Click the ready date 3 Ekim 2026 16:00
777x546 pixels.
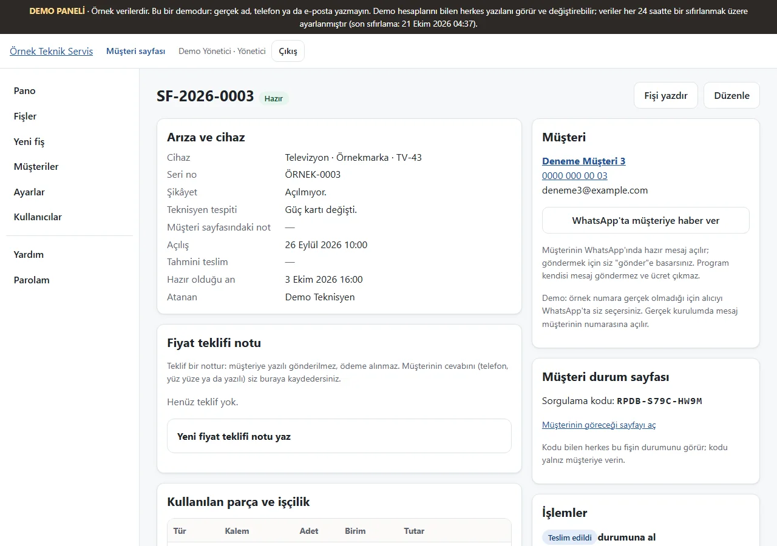click(324, 280)
